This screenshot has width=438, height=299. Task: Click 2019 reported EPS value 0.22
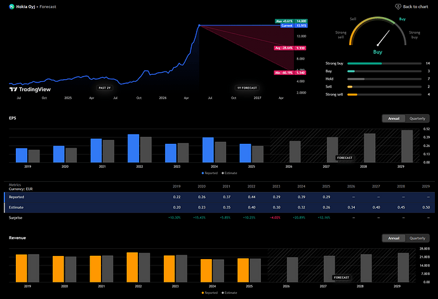pyautogui.click(x=176, y=197)
